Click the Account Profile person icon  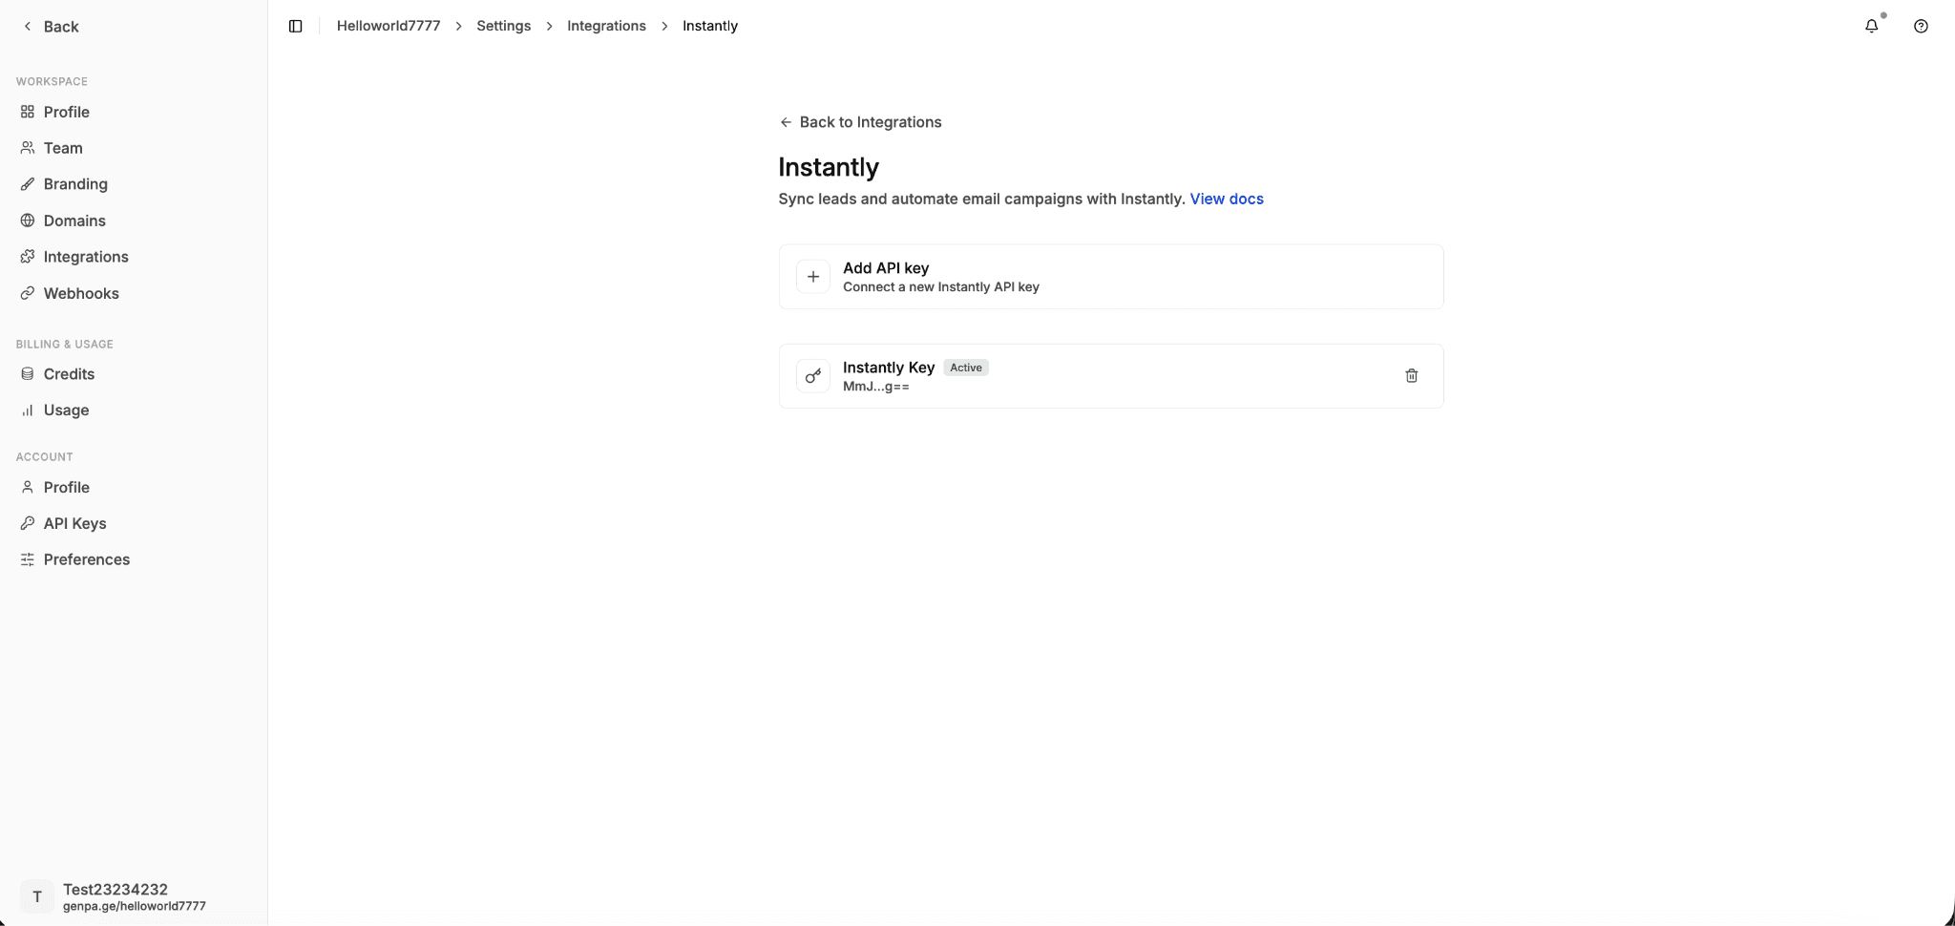[x=28, y=487]
